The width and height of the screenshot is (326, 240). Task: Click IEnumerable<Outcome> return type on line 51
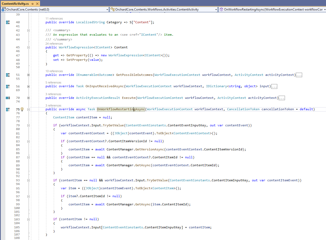[x=95, y=75]
